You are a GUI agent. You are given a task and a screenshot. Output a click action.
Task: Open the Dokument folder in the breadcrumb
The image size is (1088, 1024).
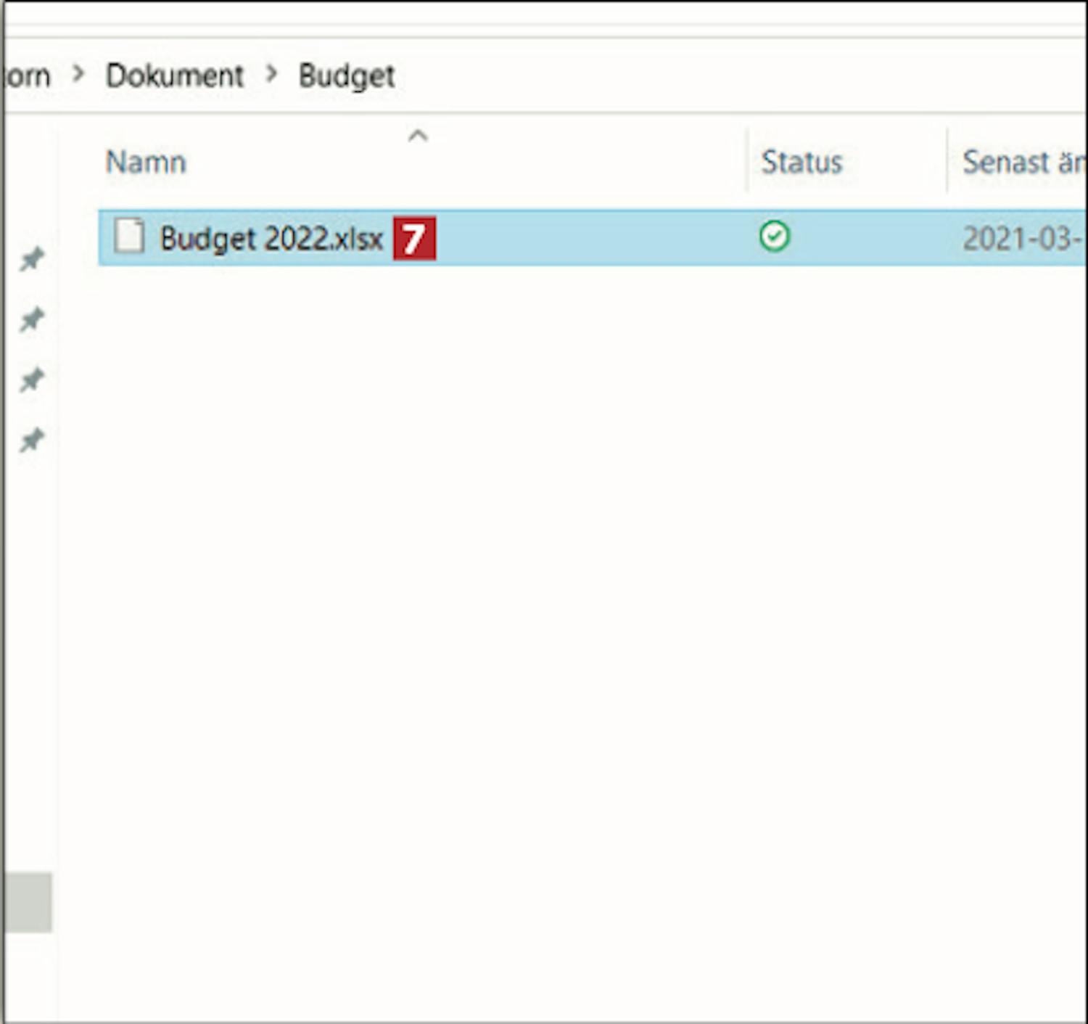click(175, 75)
